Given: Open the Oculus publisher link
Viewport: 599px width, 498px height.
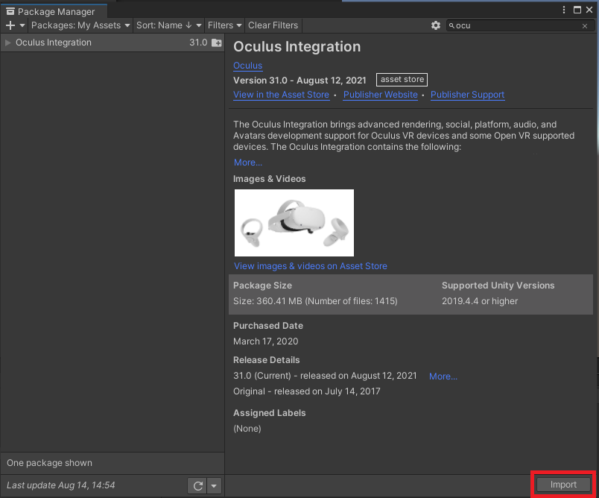Looking at the screenshot, I should click(247, 66).
